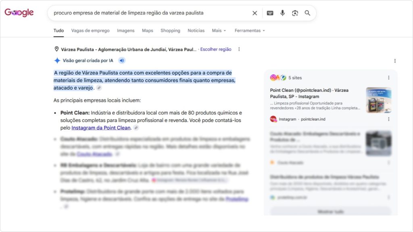Viewport: 413px width, 232px height.
Task: Select the Tudo tab
Action: [58, 31]
